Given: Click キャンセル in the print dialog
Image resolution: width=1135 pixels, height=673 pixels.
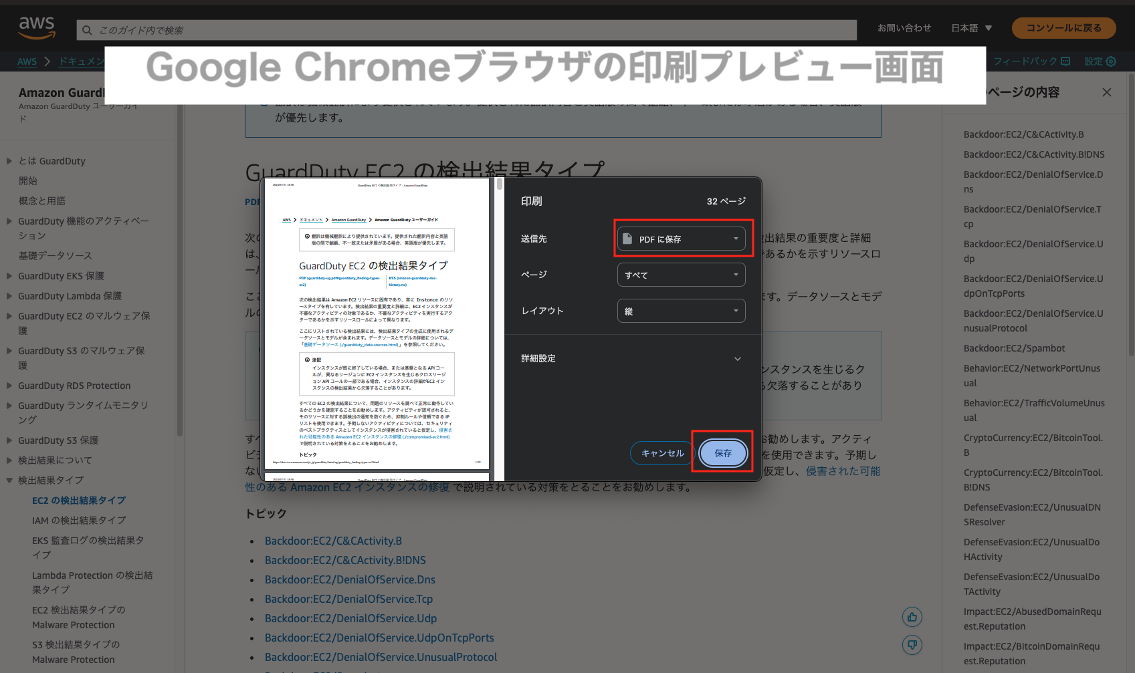Looking at the screenshot, I should 662,453.
